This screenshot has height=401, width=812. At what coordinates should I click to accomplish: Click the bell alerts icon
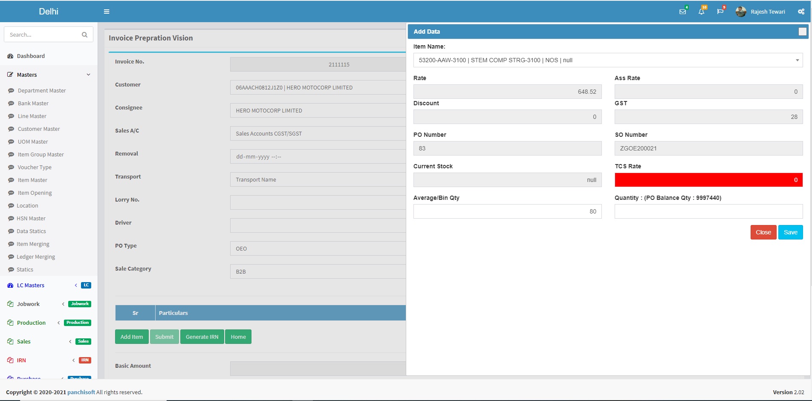(701, 12)
